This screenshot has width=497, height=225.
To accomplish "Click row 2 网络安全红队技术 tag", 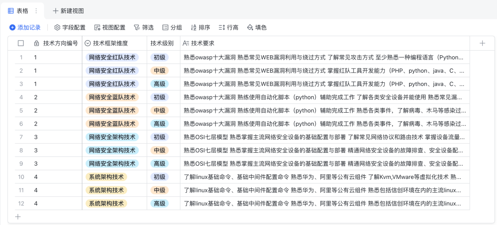I will click(112, 71).
